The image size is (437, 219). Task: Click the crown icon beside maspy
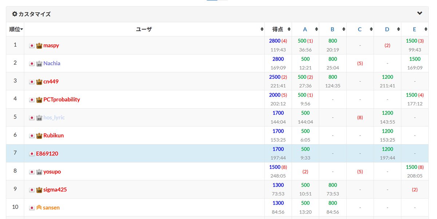click(38, 46)
